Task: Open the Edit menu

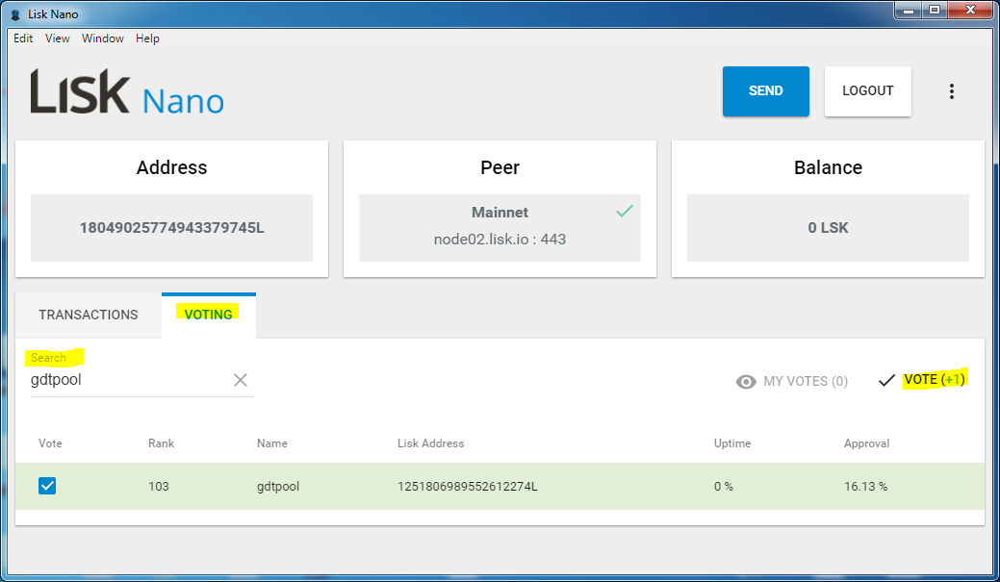Action: coord(23,38)
